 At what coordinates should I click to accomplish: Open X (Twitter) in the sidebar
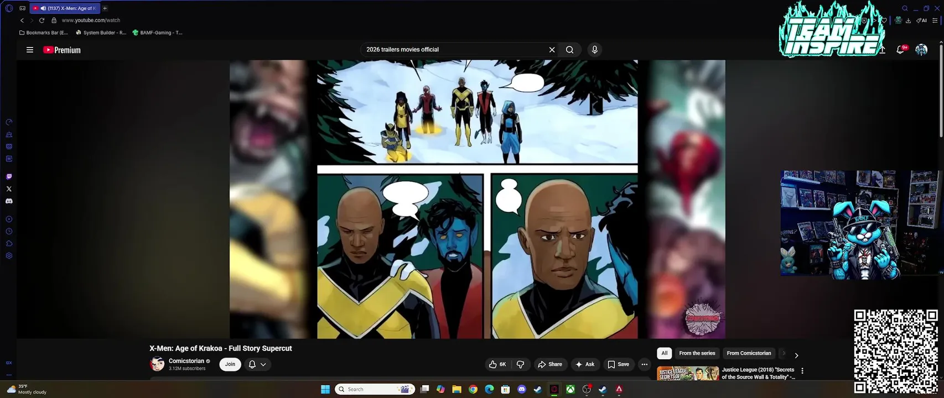point(9,189)
